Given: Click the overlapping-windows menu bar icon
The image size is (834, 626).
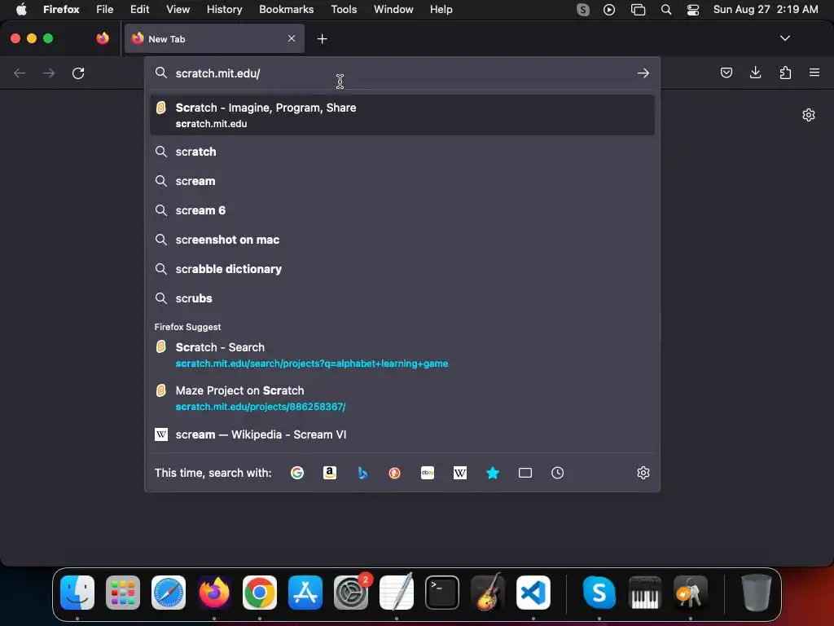Looking at the screenshot, I should [x=638, y=10].
